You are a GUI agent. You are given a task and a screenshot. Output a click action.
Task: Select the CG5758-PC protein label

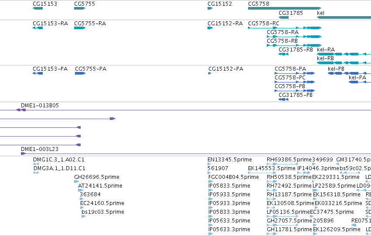tap(290, 78)
